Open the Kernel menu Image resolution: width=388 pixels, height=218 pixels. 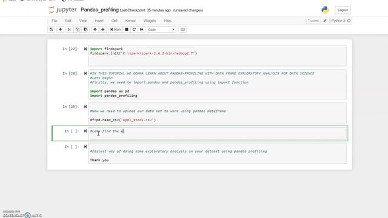click(x=130, y=21)
